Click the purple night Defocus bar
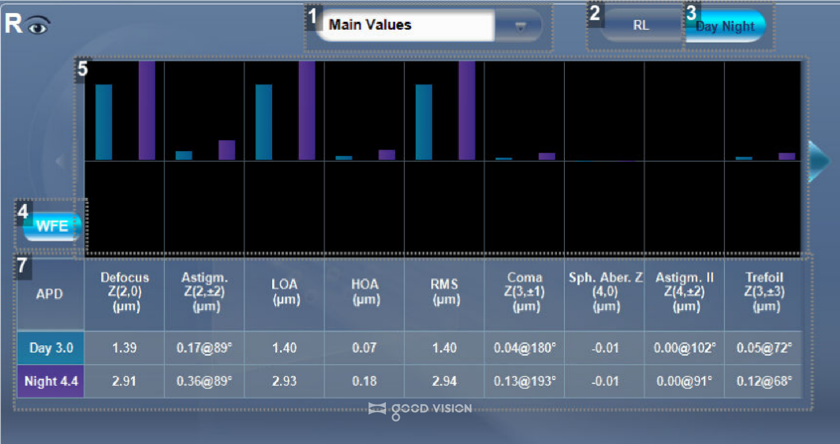The height and width of the screenshot is (444, 840). pos(147,110)
